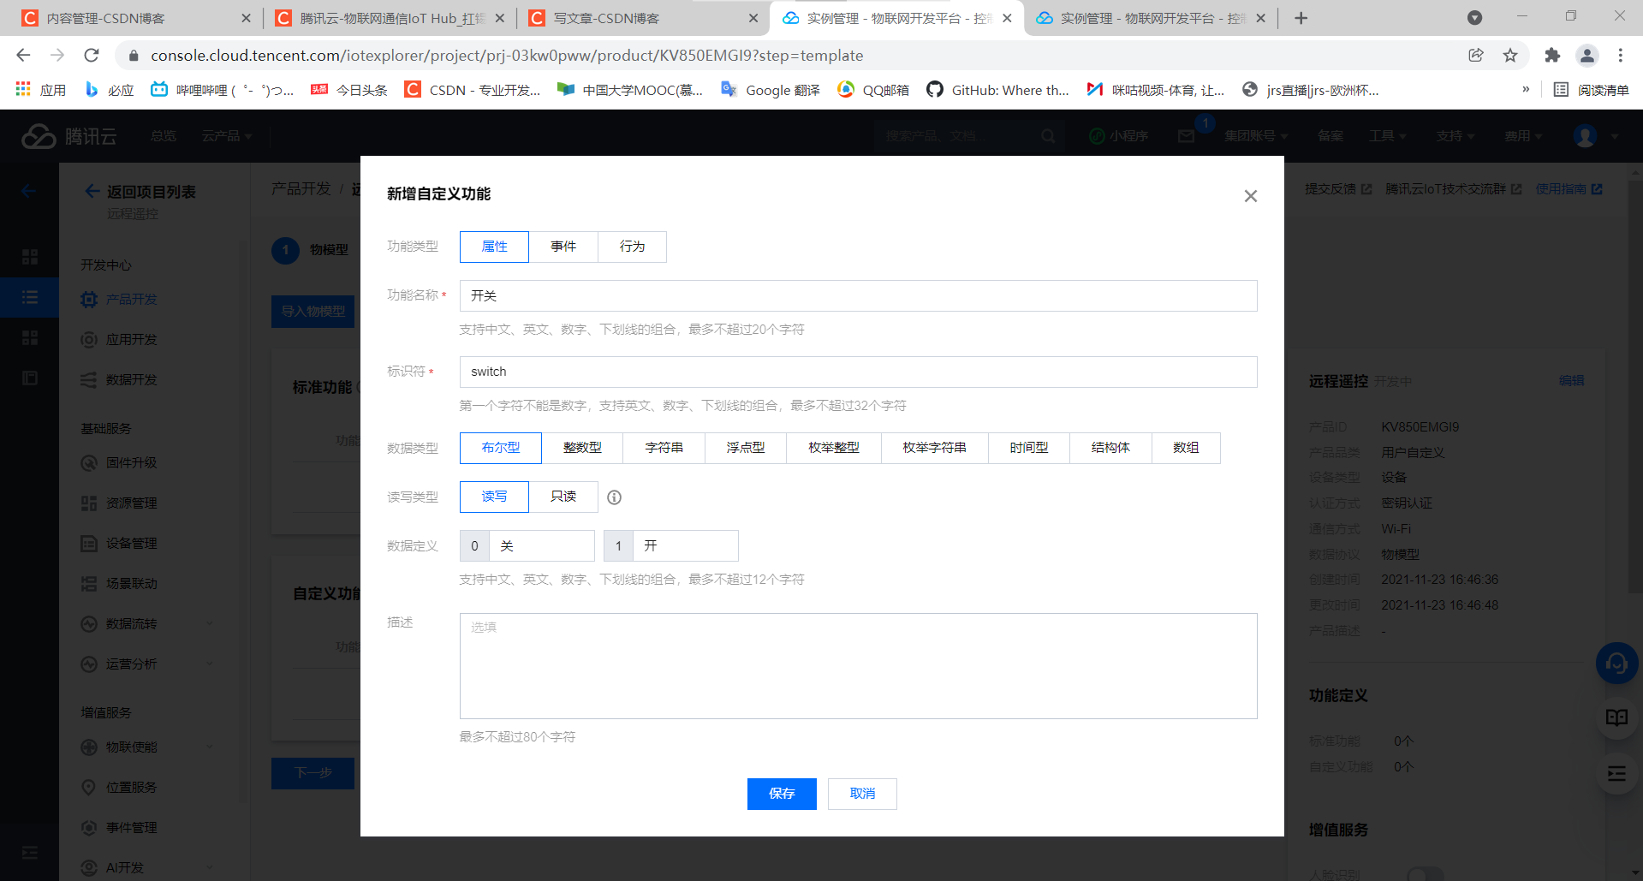1643x881 pixels.
Task: Click the 保存 button
Action: [782, 794]
